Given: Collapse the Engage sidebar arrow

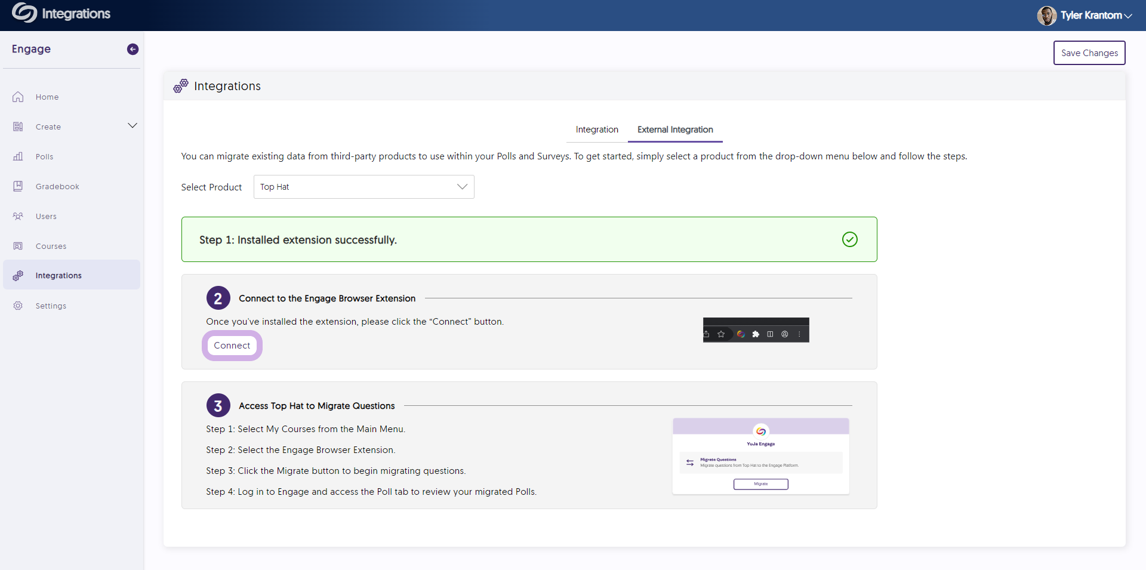Looking at the screenshot, I should click(x=133, y=49).
